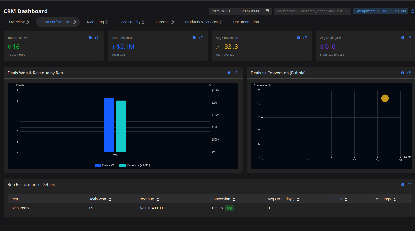
Task: Click the gold bubble in bubble chart
Action: tap(385, 98)
